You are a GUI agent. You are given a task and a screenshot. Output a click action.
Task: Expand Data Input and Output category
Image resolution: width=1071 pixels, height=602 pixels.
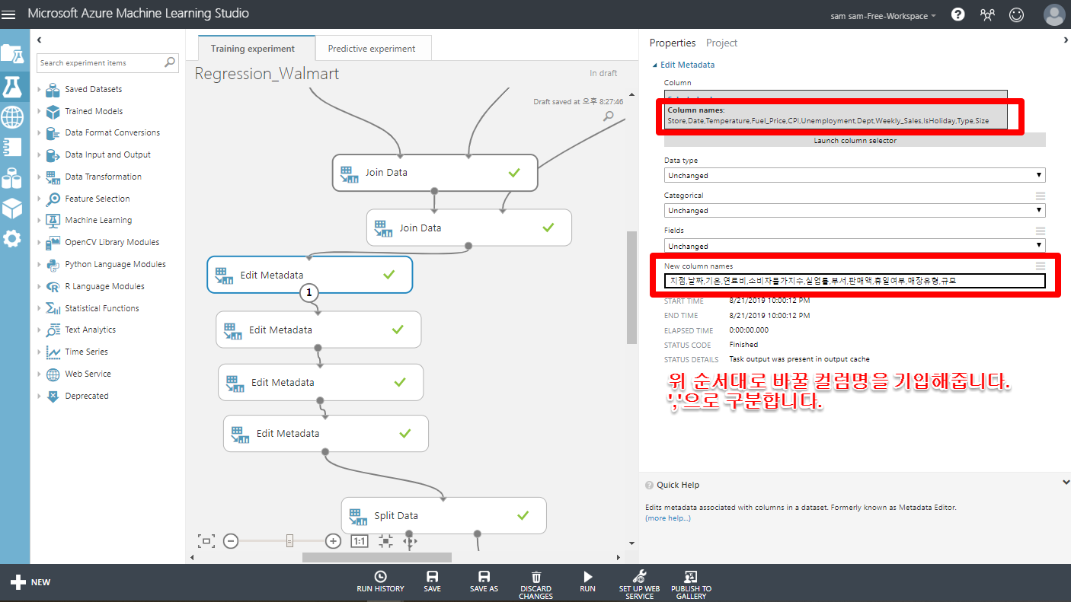pyautogui.click(x=39, y=155)
